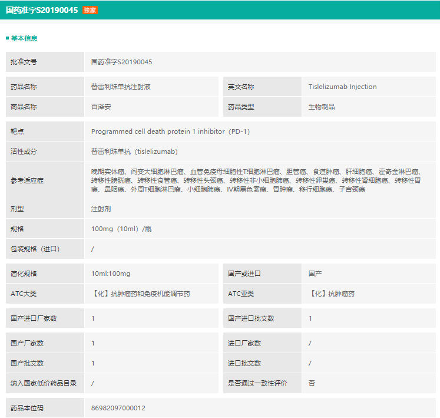Click the consistency evaluation value 否

point(312,383)
